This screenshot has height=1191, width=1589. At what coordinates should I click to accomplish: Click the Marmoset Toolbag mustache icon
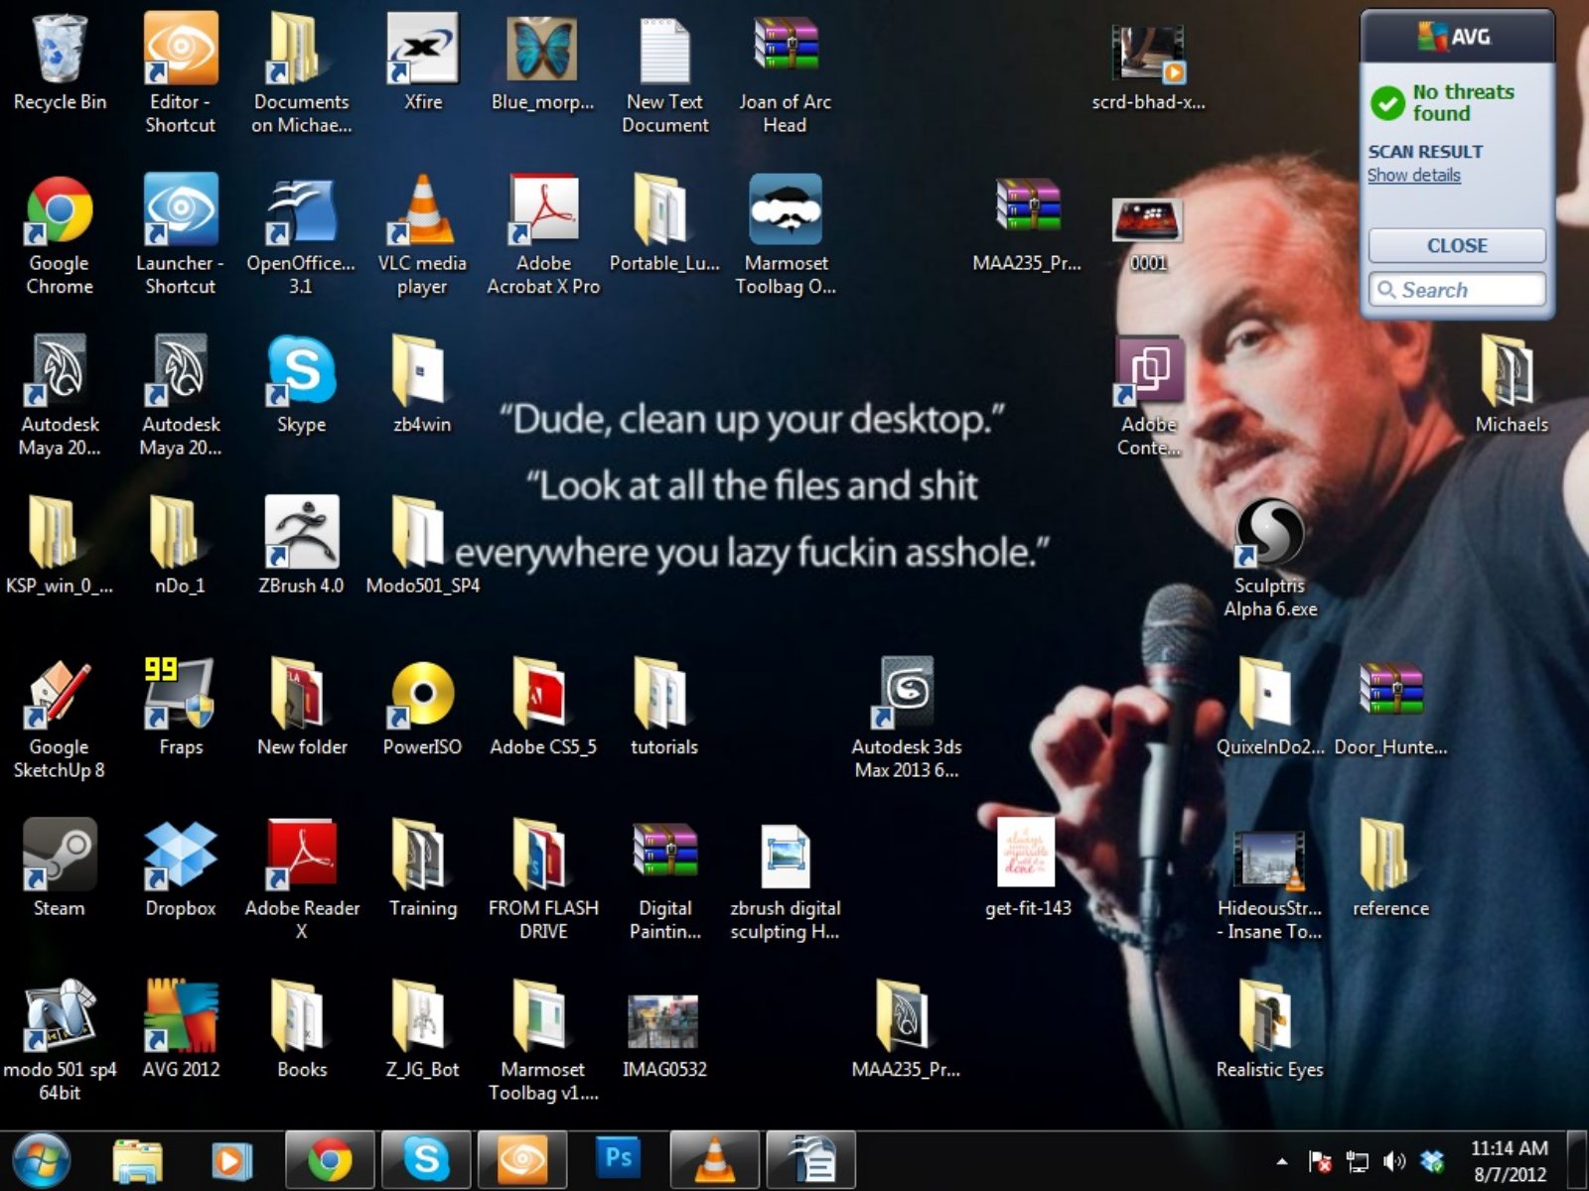click(785, 210)
